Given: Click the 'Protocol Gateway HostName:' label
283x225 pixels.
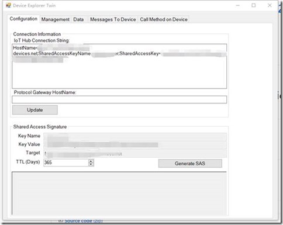Looking at the screenshot, I should [x=45, y=92].
